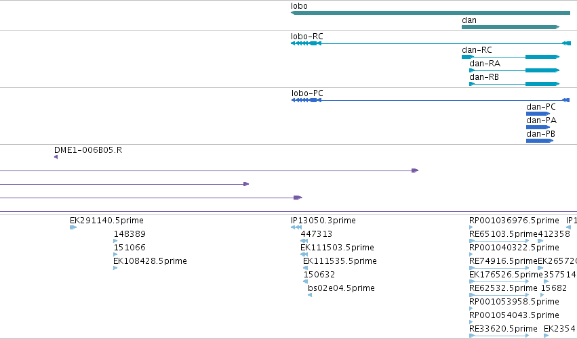
Task: Click the dan-PC protein bar
Action: pos(538,114)
